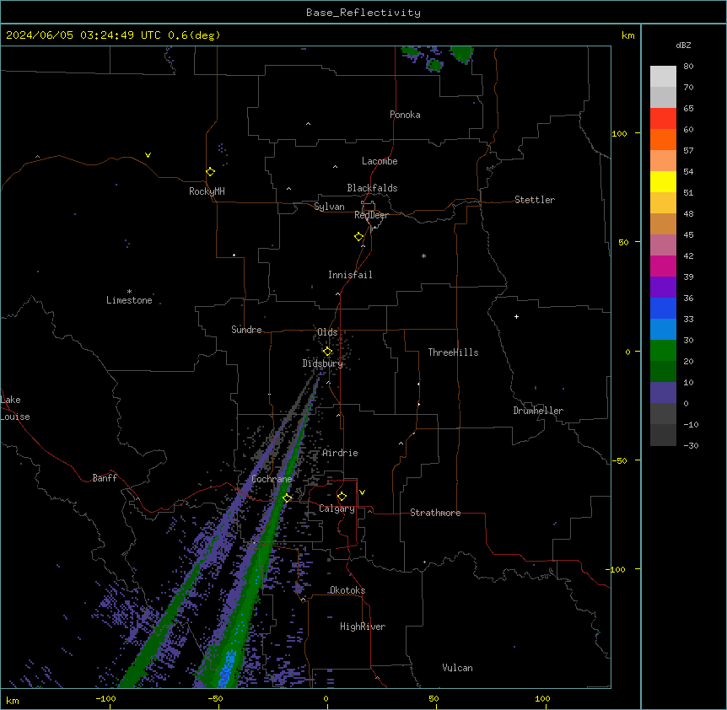Click the Blackfalds city label
This screenshot has height=710, width=727.
(x=372, y=188)
